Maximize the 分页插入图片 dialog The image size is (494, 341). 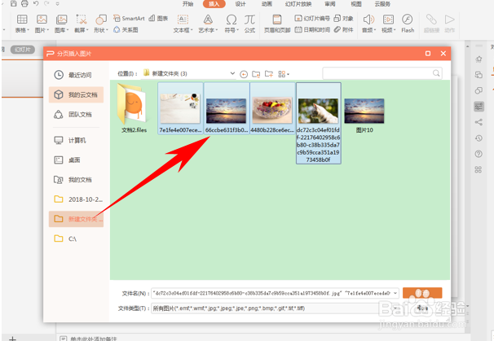(428, 54)
